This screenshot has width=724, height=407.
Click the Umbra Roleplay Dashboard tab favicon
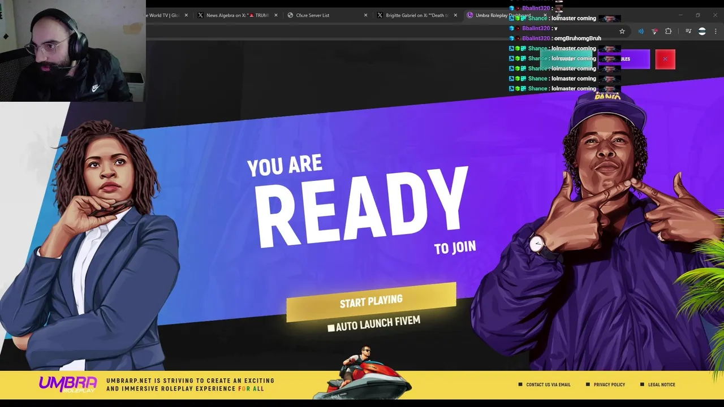click(x=470, y=15)
